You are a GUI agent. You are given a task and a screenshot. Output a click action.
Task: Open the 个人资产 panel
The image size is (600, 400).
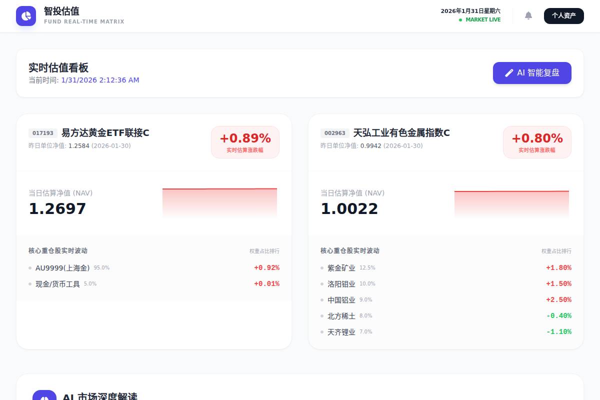pyautogui.click(x=563, y=15)
